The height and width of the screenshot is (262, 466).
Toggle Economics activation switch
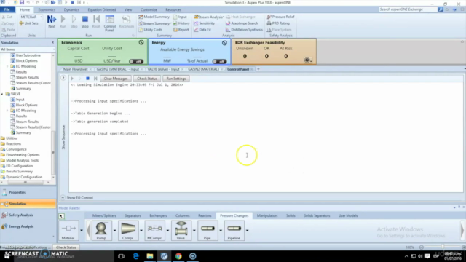point(136,61)
